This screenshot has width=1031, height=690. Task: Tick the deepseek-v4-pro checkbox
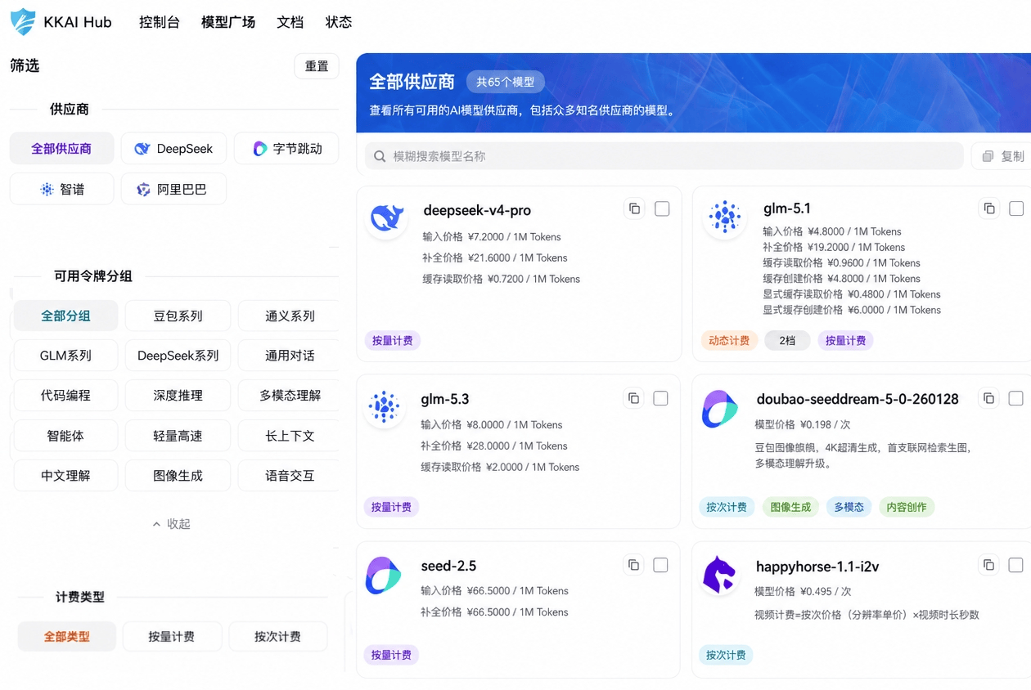pyautogui.click(x=662, y=208)
